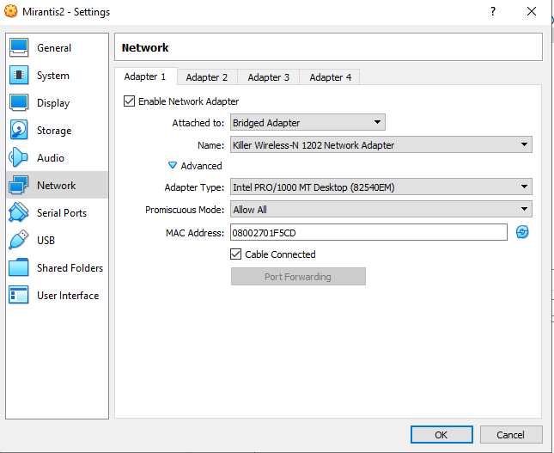Screen dimensions: 554x453
Task: Open the Attached to dropdown
Action: [x=307, y=123]
